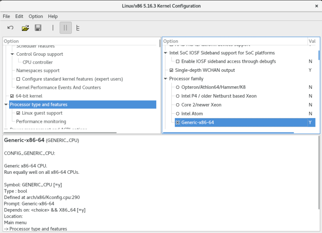Click the Undo/back toolbar icon

[10, 28]
